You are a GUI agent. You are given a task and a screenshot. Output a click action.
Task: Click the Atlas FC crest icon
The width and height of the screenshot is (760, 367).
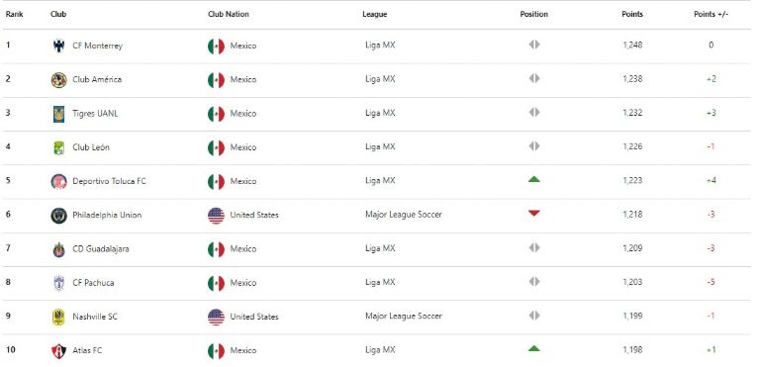point(58,351)
